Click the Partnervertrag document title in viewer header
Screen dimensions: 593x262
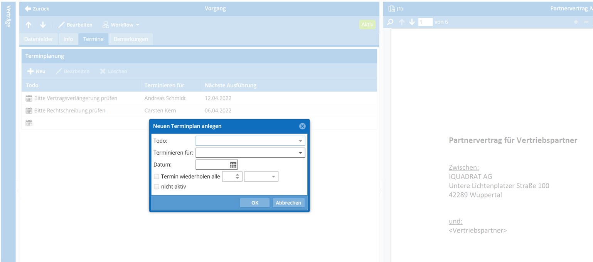[571, 8]
